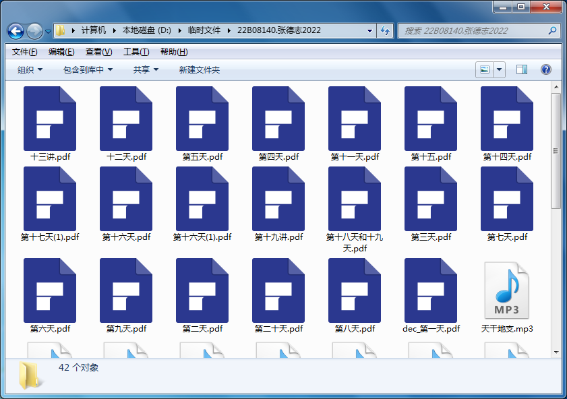Select the 第八天.pdf file icon

tap(355, 290)
